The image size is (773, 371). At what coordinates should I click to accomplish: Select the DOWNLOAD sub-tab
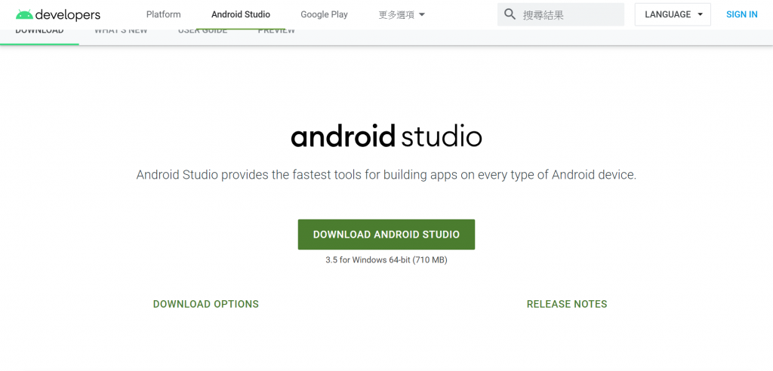(x=39, y=32)
